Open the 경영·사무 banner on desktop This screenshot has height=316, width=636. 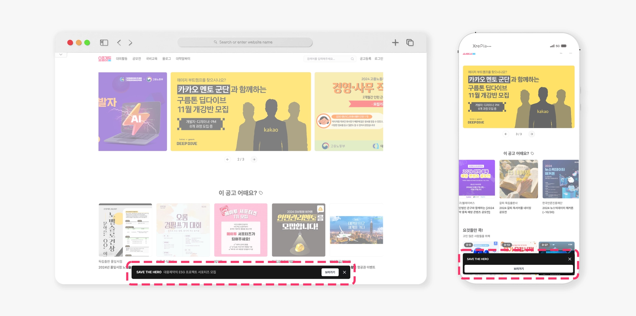[349, 112]
